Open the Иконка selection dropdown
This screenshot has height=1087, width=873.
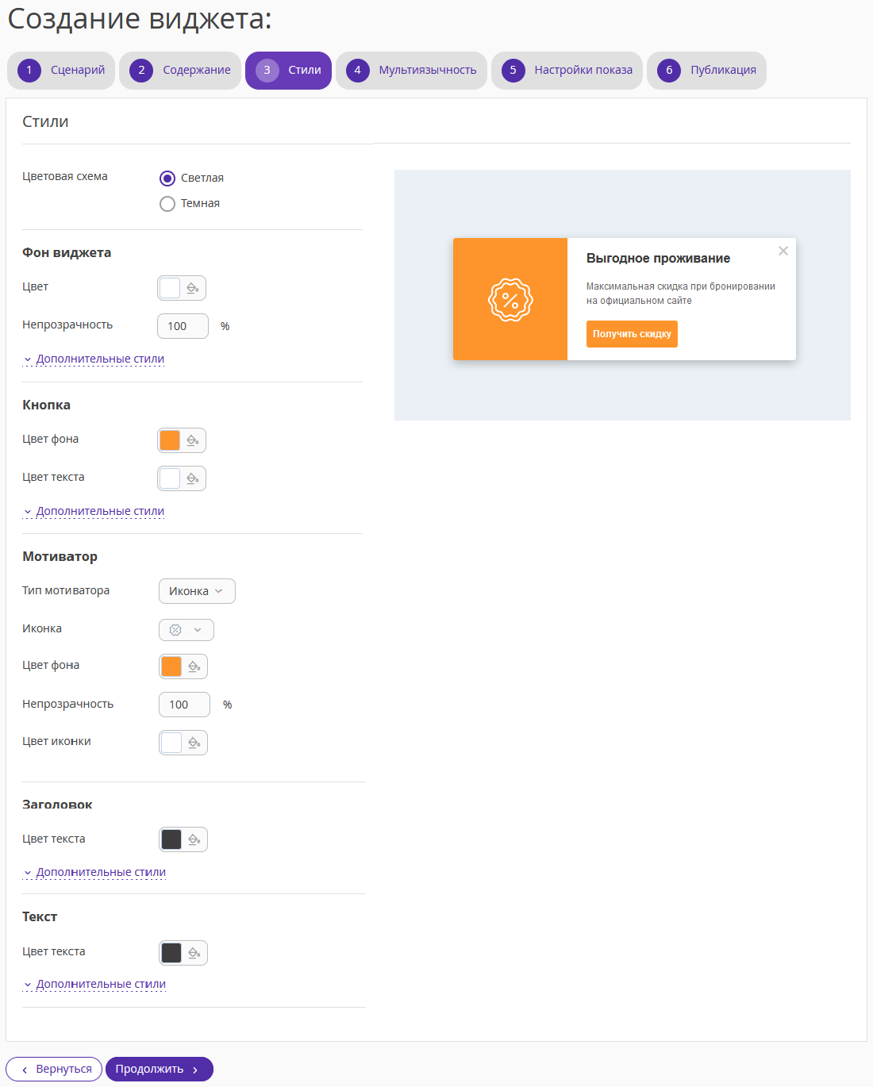(187, 630)
